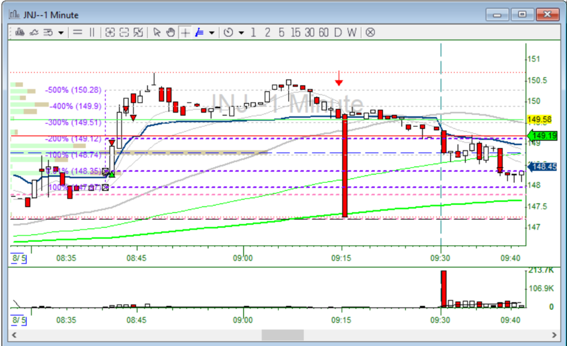Click the zoom out icon
Screen dimensions: 567x346
tap(124, 32)
